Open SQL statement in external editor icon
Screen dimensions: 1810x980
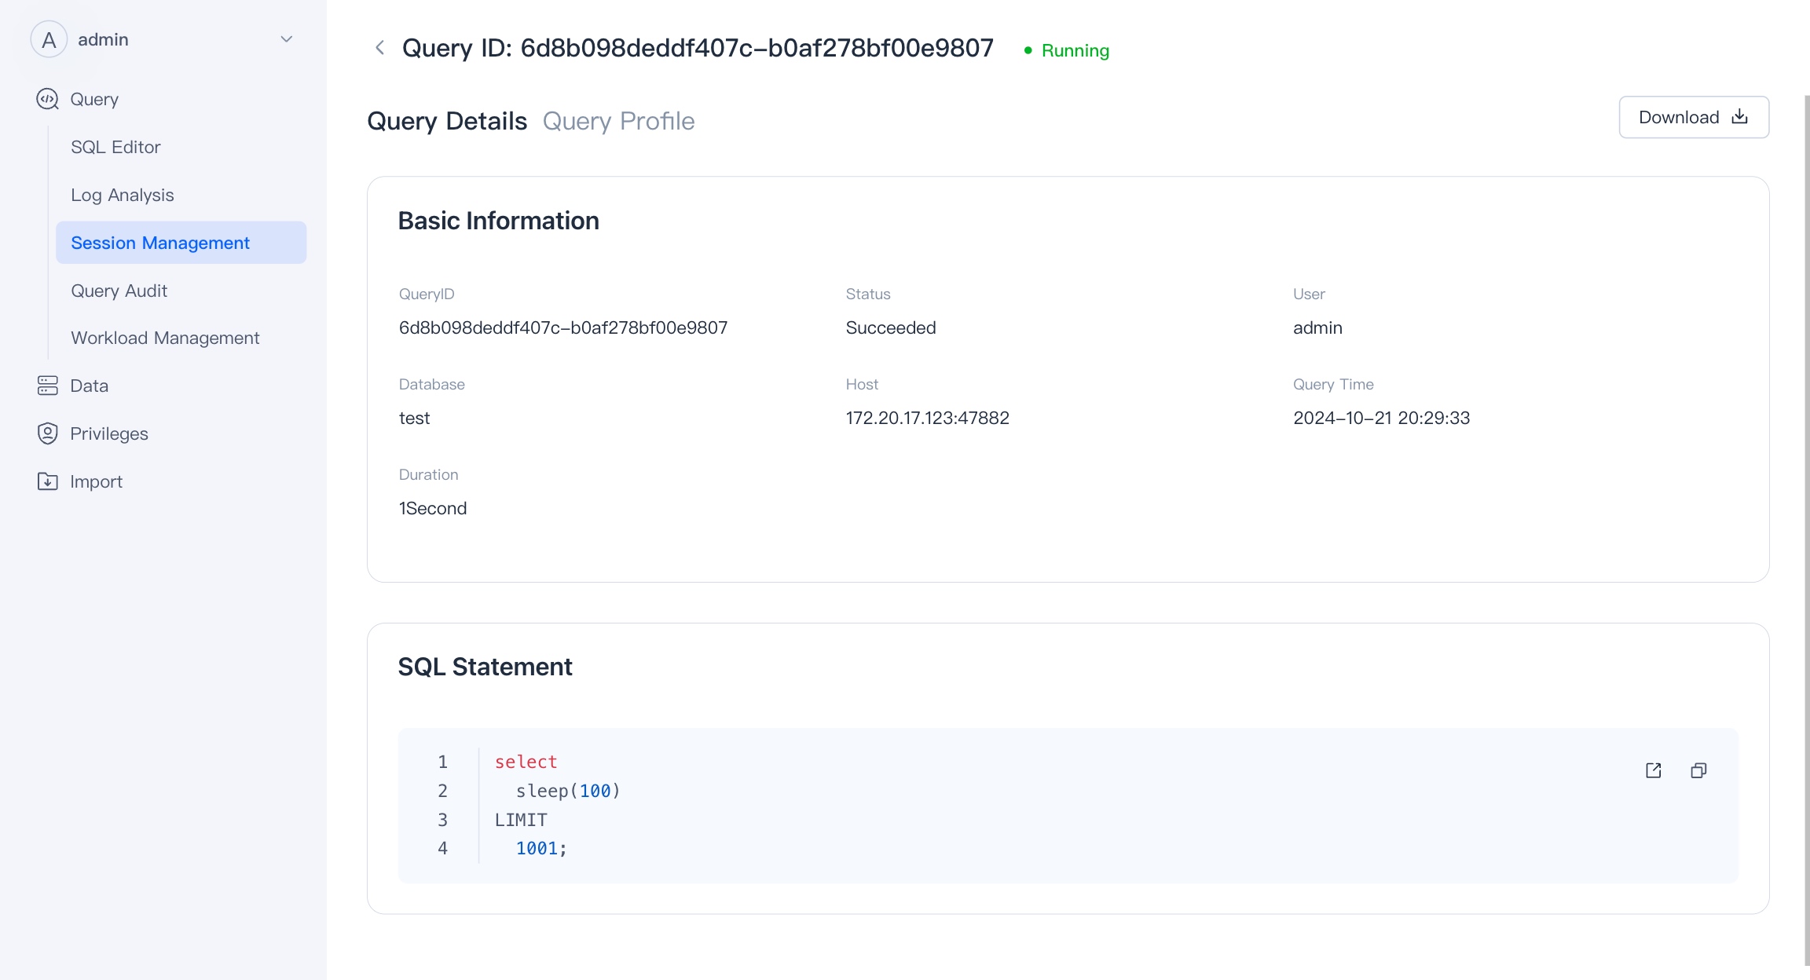coord(1654,770)
